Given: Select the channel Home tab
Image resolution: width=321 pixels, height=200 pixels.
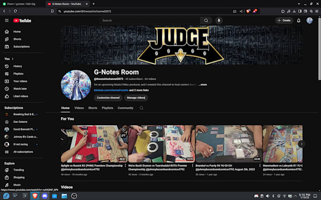Looking at the screenshot, I should click(65, 108).
